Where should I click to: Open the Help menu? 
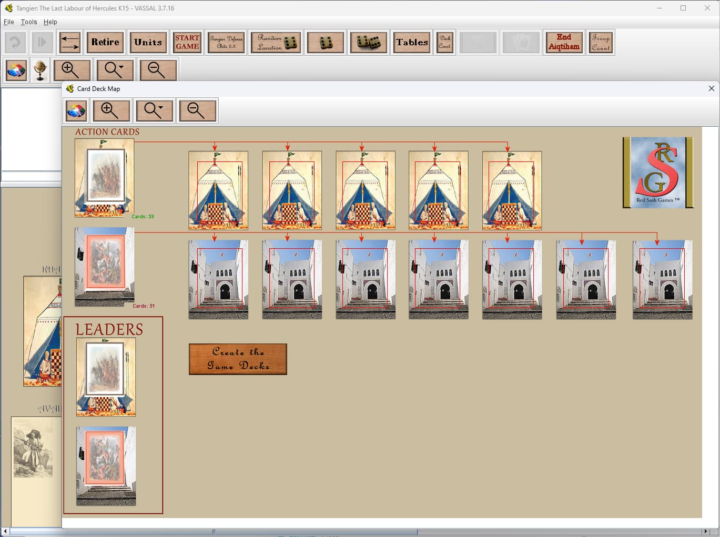50,22
